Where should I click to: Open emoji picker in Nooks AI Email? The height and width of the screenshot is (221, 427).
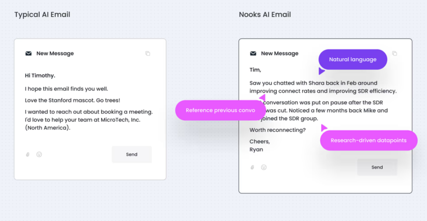pyautogui.click(x=264, y=167)
